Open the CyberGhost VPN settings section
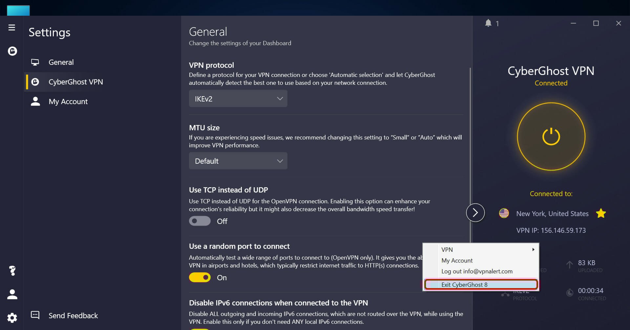Screen dimensions: 630x330 [x=102, y=82]
